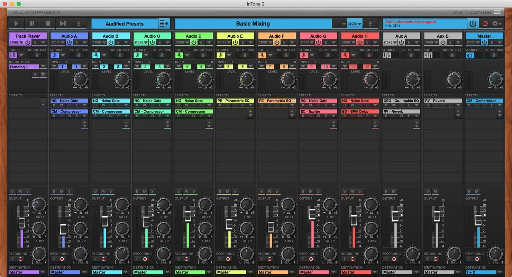The height and width of the screenshot is (277, 512).
Task: Click the cable source icon on Aux A
Action: [x=387, y=55]
